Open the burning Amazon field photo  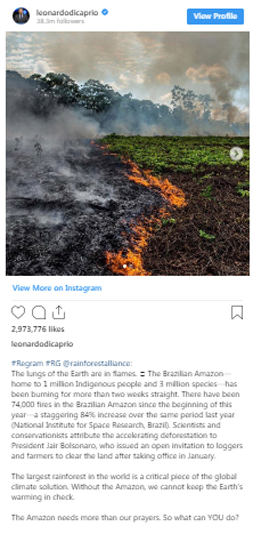(127, 154)
